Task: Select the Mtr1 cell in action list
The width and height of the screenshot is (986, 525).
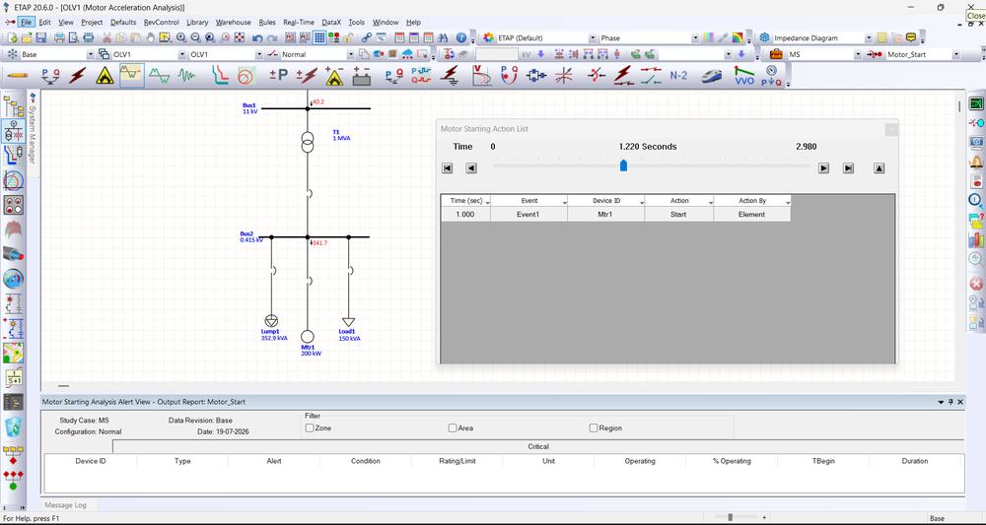Action: 606,214
